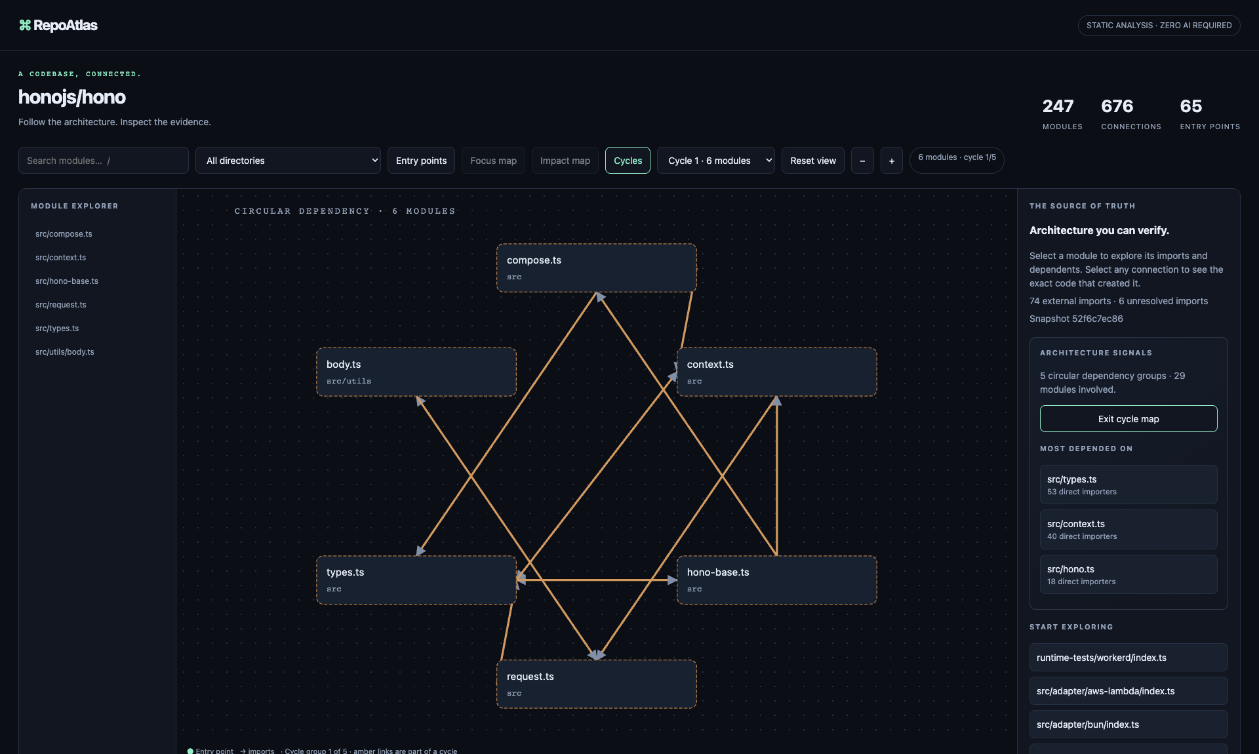Turn off the Cycles view
1259x754 pixels.
click(x=628, y=161)
